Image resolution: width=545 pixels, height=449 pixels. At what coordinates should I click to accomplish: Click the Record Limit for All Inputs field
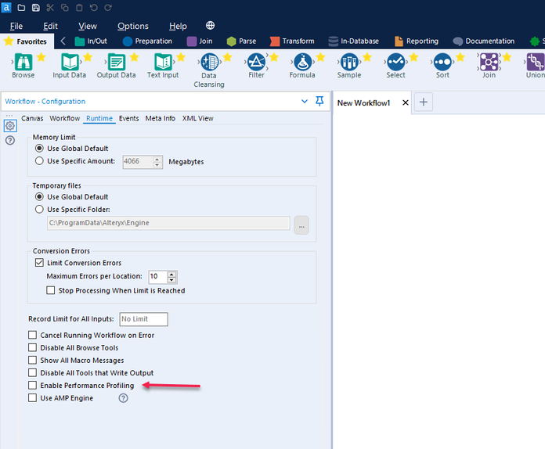pos(143,319)
